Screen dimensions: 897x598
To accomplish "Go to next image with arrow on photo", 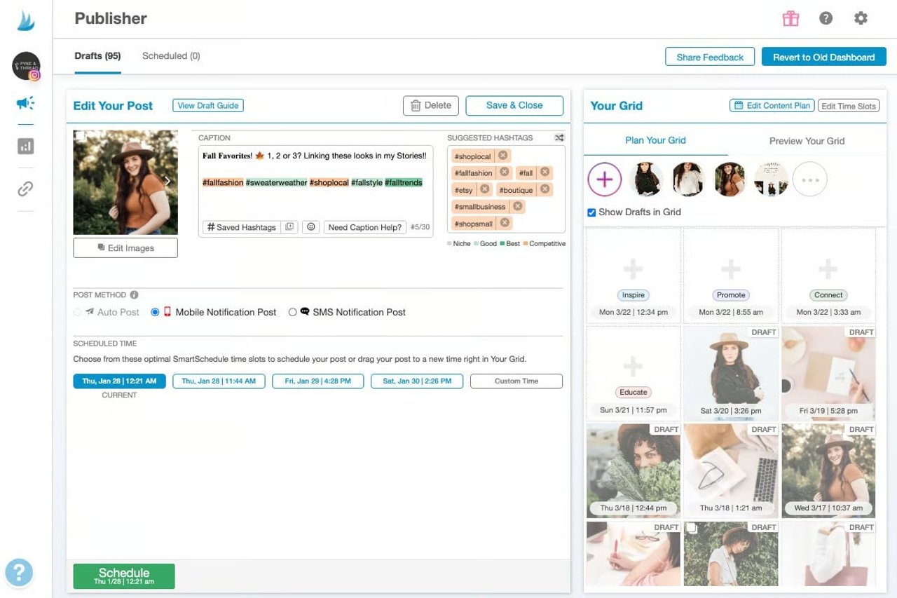I will [167, 182].
